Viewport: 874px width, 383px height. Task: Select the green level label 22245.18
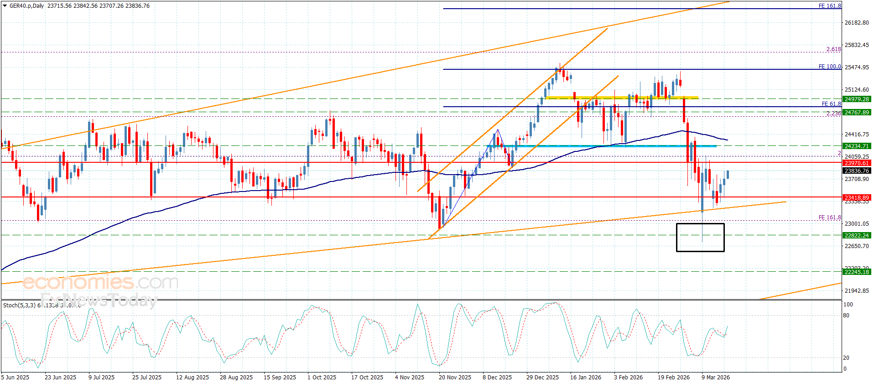tap(857, 272)
